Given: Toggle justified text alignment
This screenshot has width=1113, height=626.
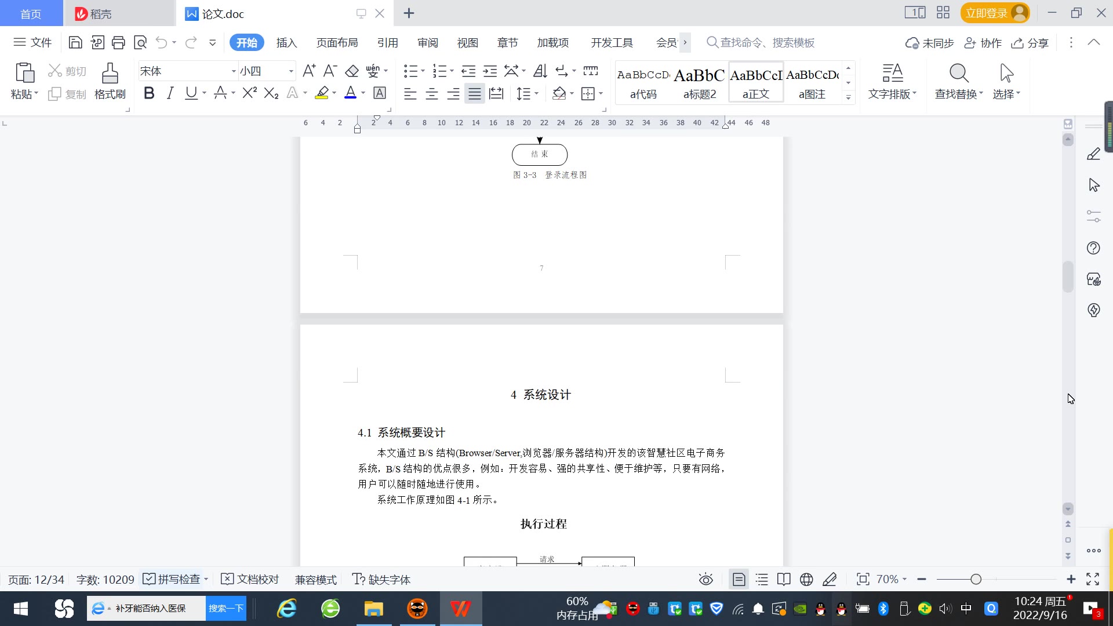Looking at the screenshot, I should (x=475, y=93).
